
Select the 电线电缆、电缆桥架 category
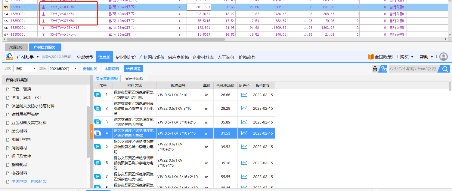click(29, 181)
